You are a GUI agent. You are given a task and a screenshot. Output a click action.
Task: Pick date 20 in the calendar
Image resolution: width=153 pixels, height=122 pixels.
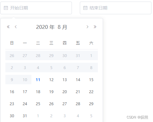pyautogui.click(x=65, y=92)
